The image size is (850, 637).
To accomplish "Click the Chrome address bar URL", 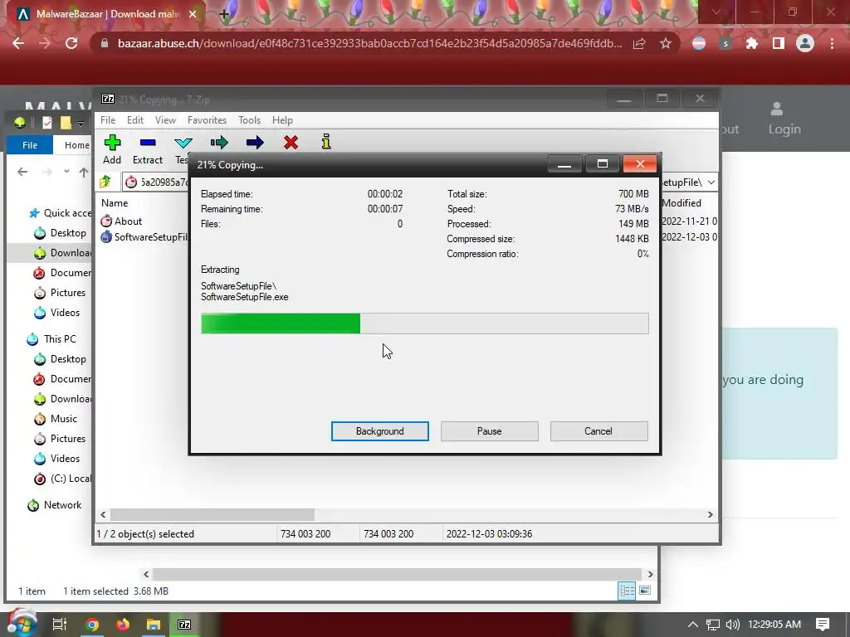I will click(x=369, y=43).
